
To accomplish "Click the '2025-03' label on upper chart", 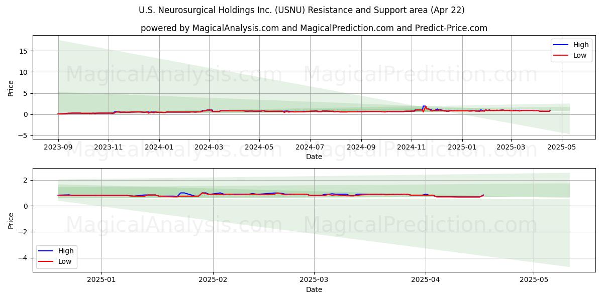I will (x=511, y=147).
